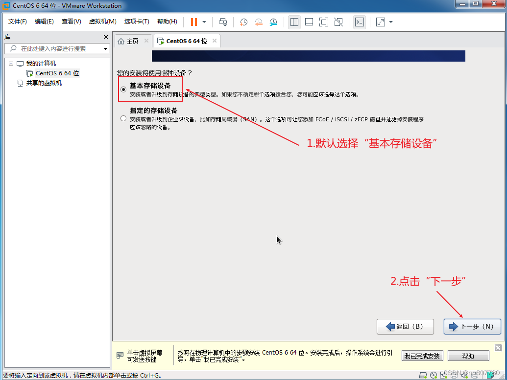Open the virtual machine console icon

[360, 22]
